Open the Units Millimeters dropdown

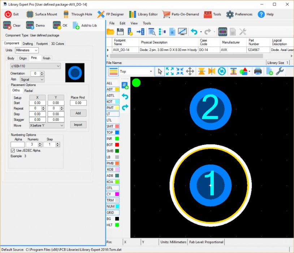[27, 50]
